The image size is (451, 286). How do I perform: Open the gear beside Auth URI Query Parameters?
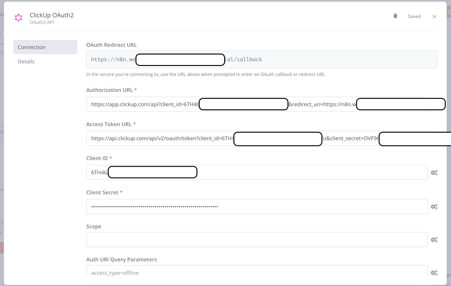434,272
